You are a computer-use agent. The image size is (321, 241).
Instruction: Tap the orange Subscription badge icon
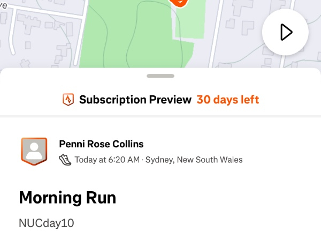[68, 100]
